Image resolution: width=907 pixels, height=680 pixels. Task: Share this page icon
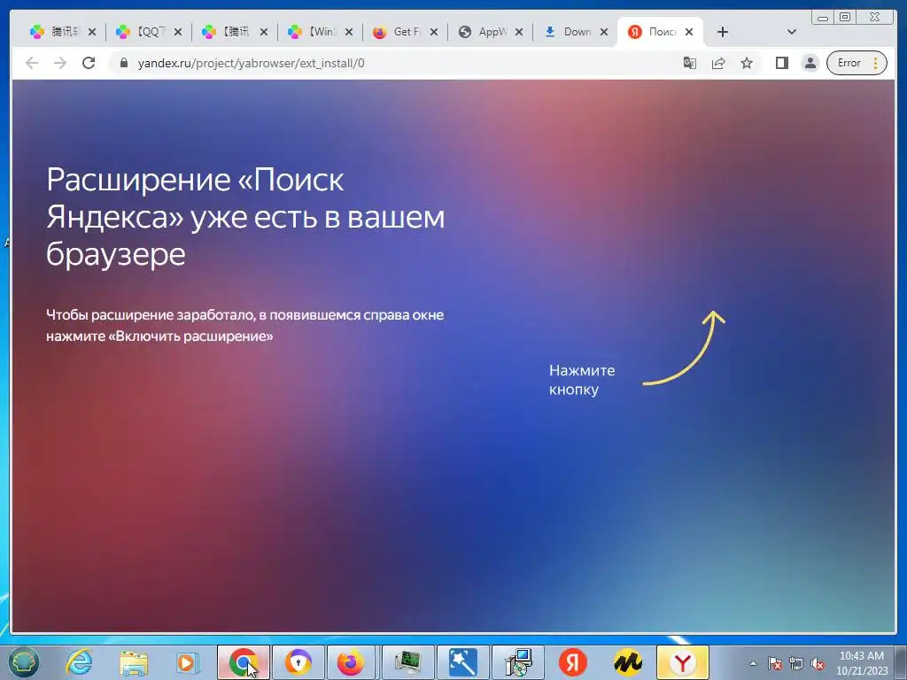(x=717, y=63)
